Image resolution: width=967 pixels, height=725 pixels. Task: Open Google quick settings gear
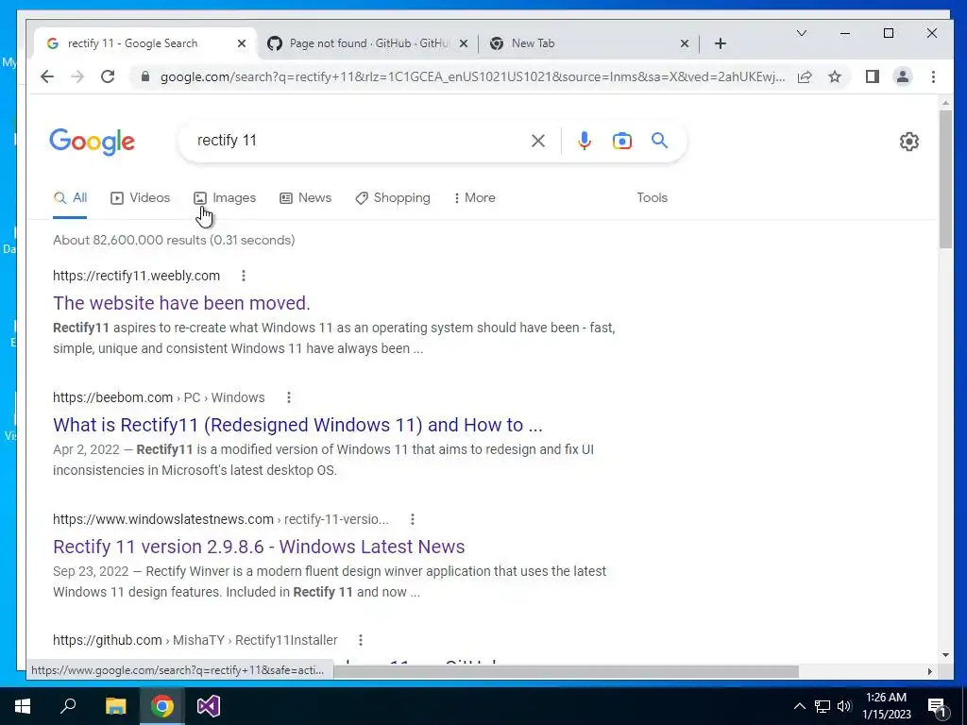click(x=908, y=142)
